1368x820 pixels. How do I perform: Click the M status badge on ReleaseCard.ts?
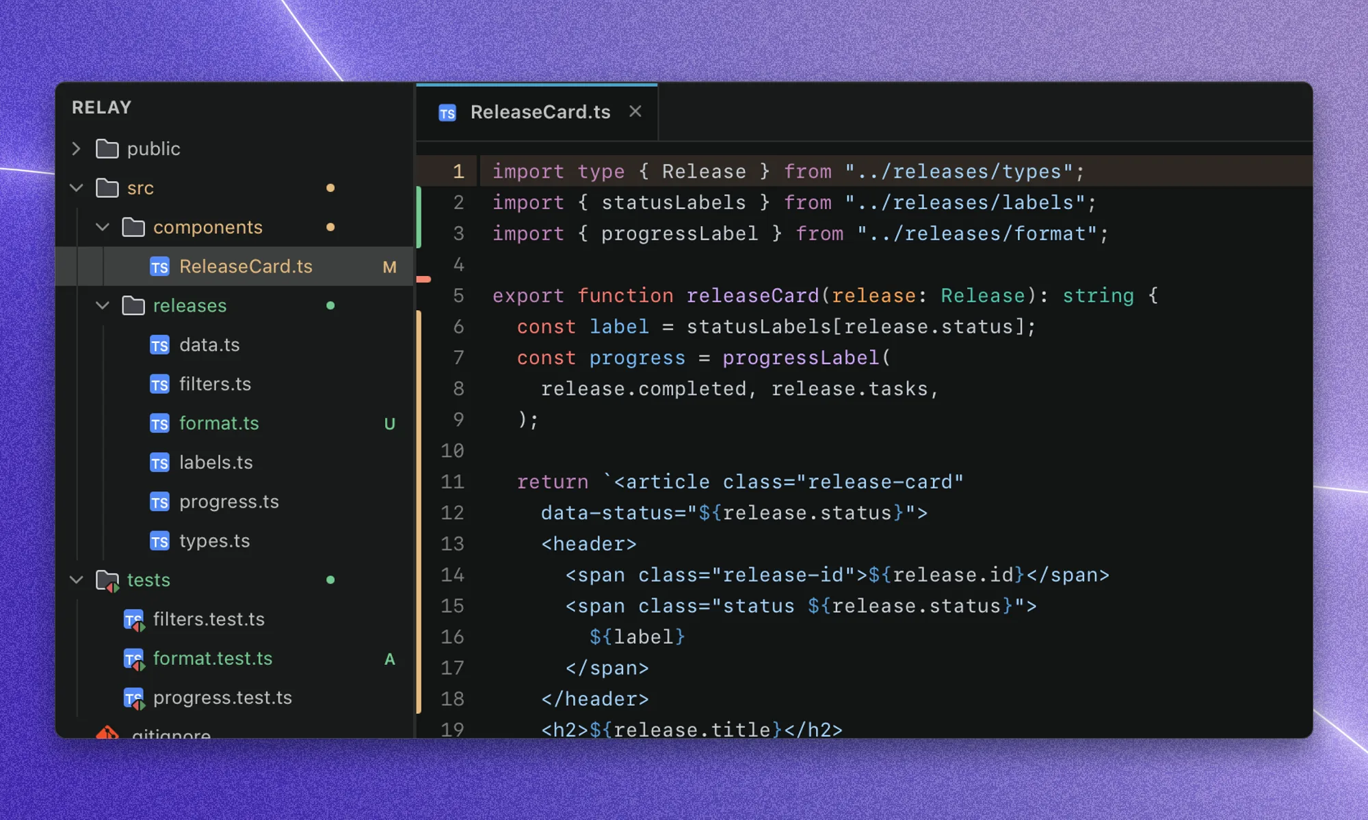point(389,267)
